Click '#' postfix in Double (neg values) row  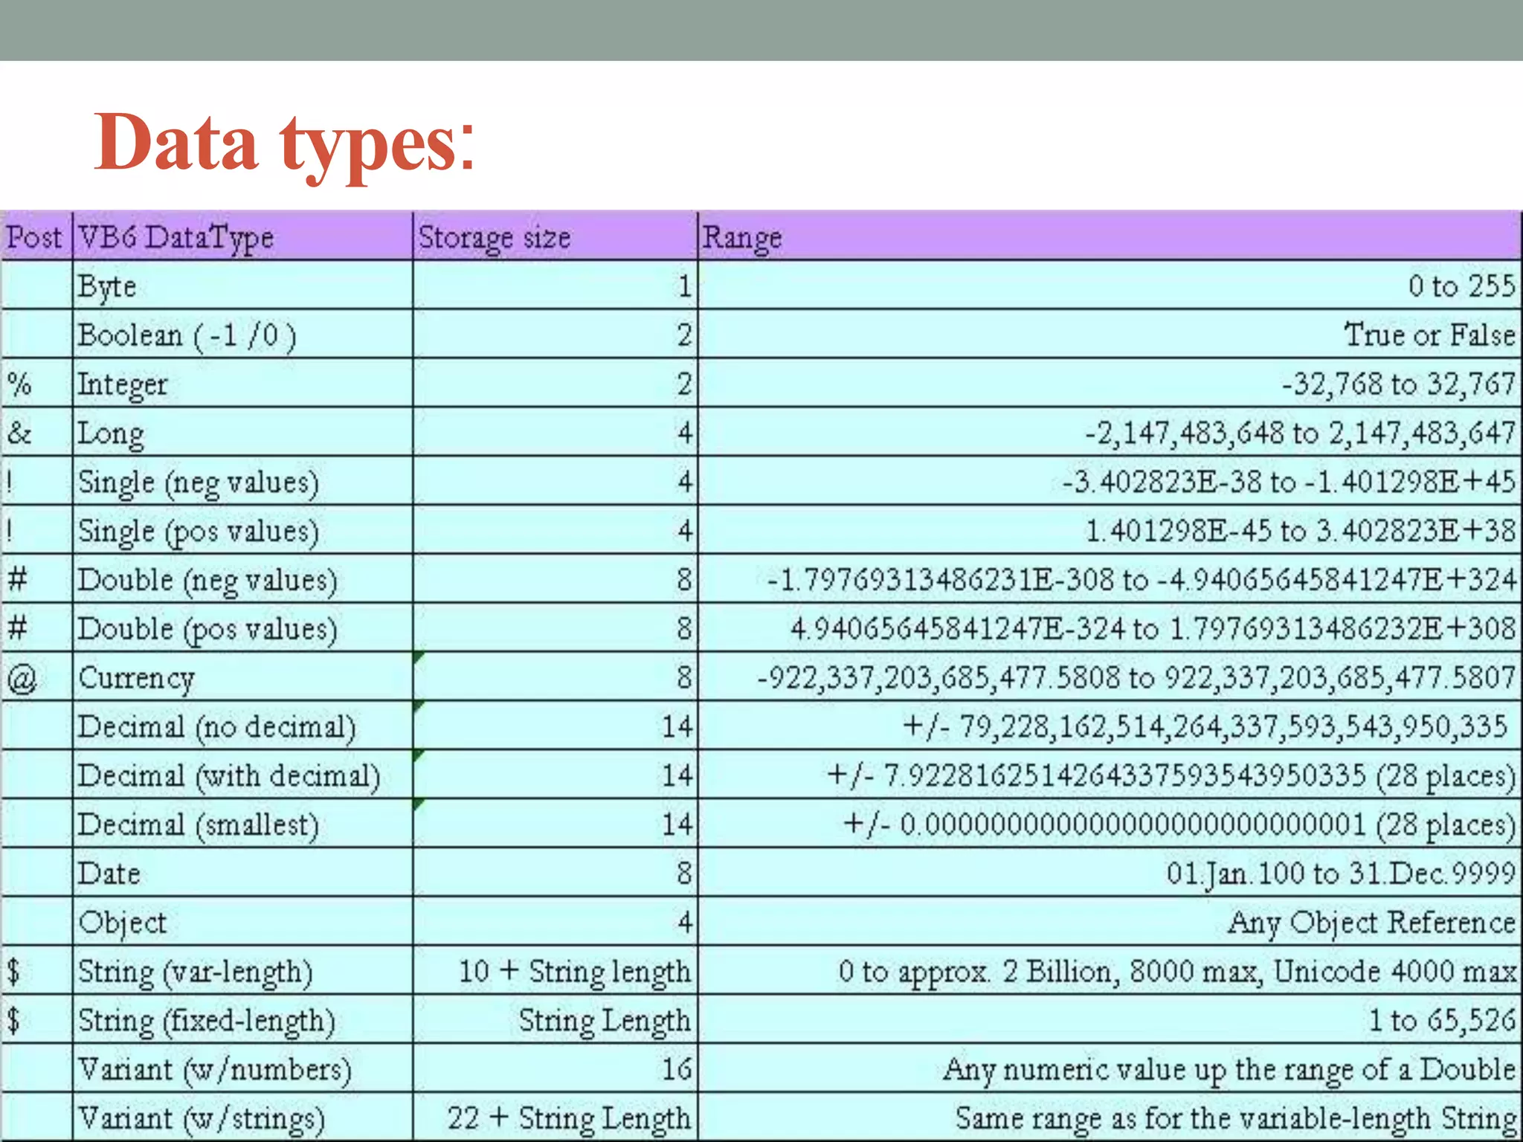[17, 579]
